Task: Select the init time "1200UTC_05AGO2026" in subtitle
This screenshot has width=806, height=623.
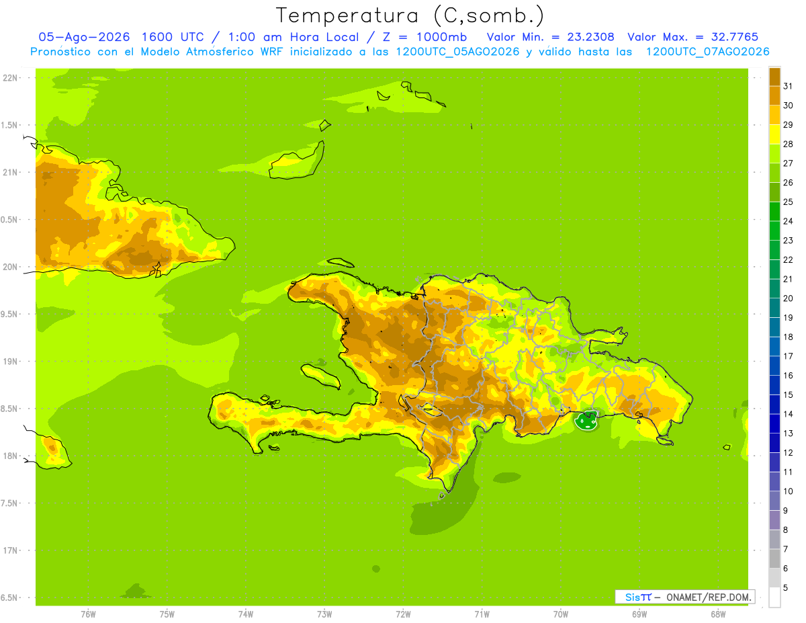Action: point(456,52)
